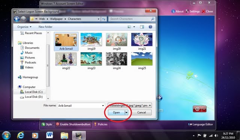Click the recent pages dropdown arrow

click(x=28, y=19)
